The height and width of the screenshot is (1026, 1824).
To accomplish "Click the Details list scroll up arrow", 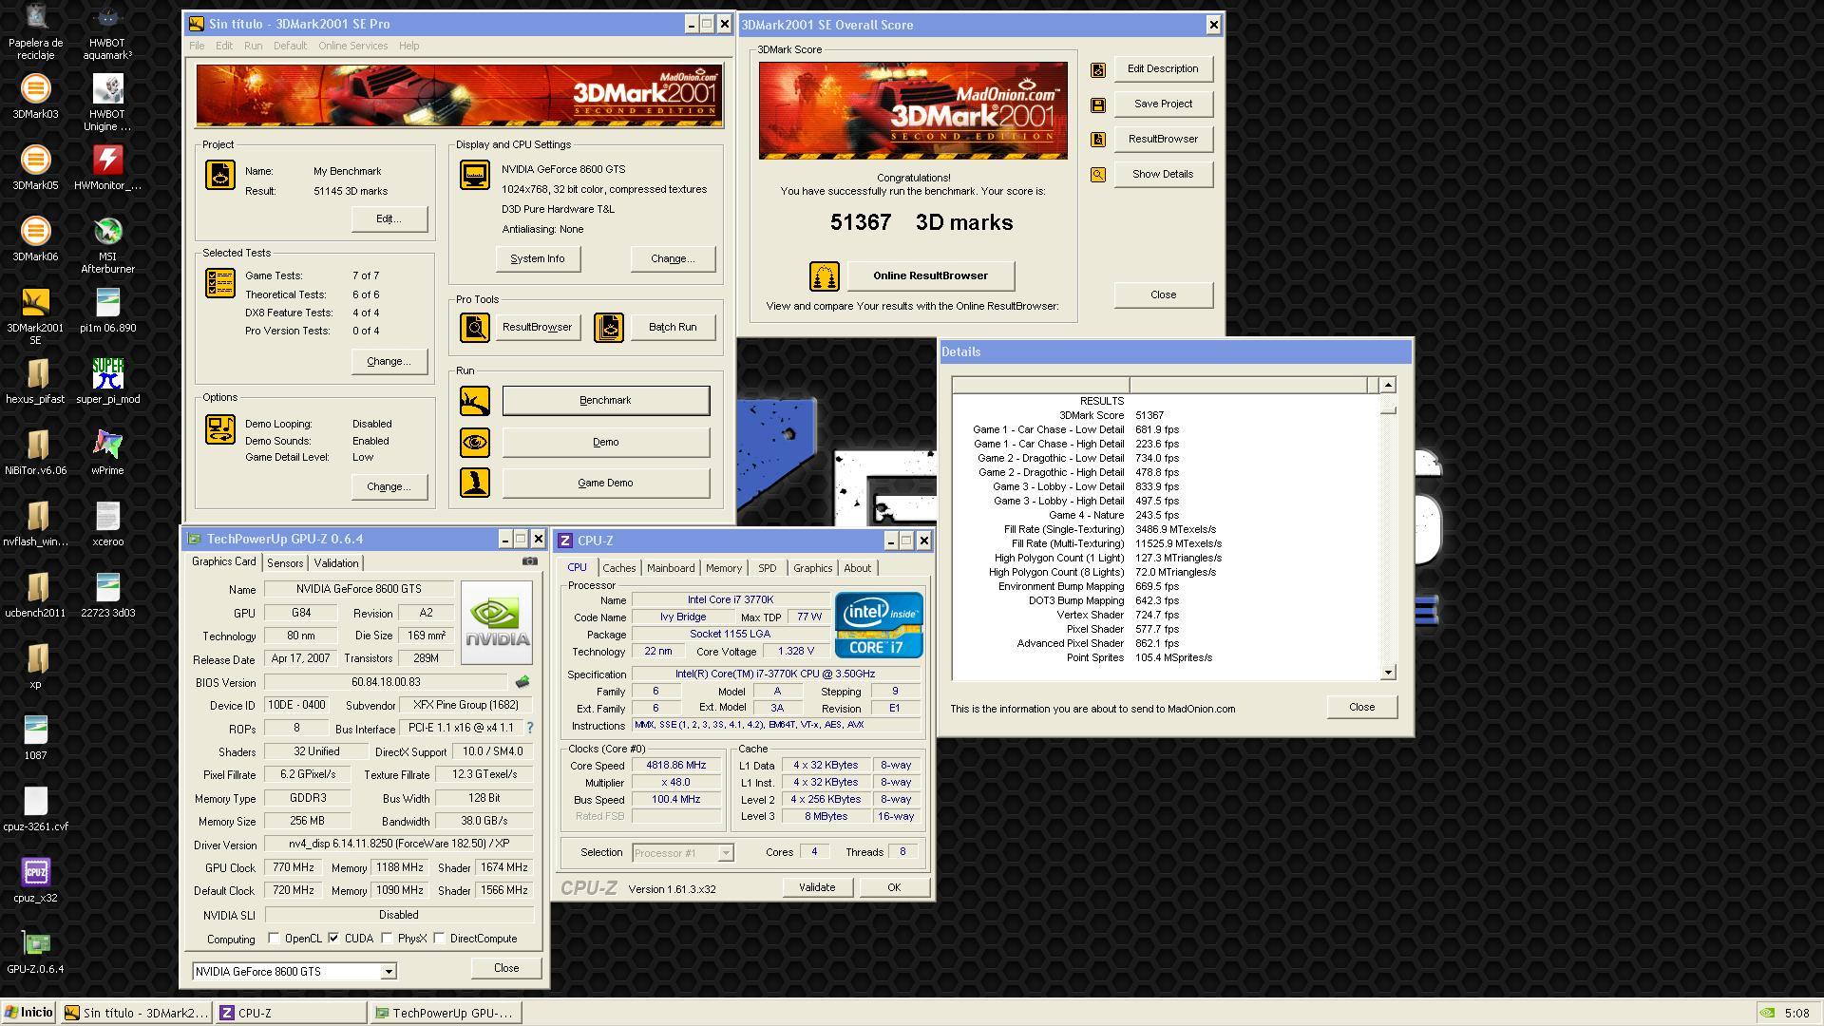I will click(x=1388, y=385).
